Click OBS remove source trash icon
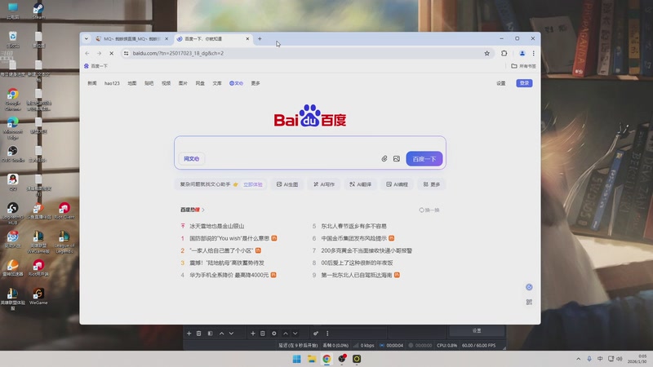Image resolution: width=653 pixels, height=367 pixels. [x=262, y=334]
